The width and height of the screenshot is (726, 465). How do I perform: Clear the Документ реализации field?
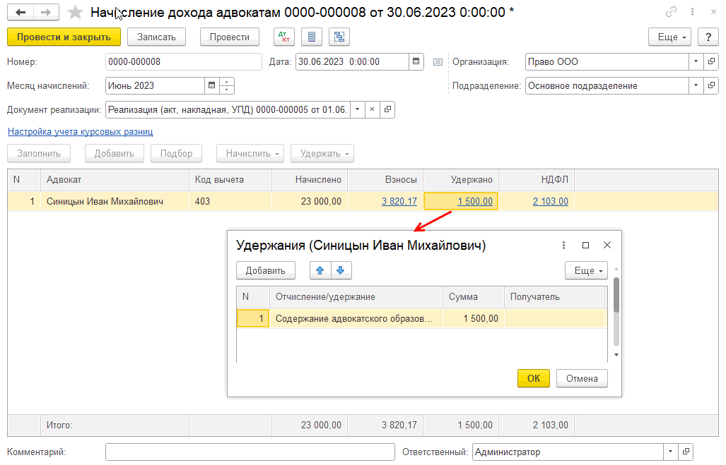(373, 109)
